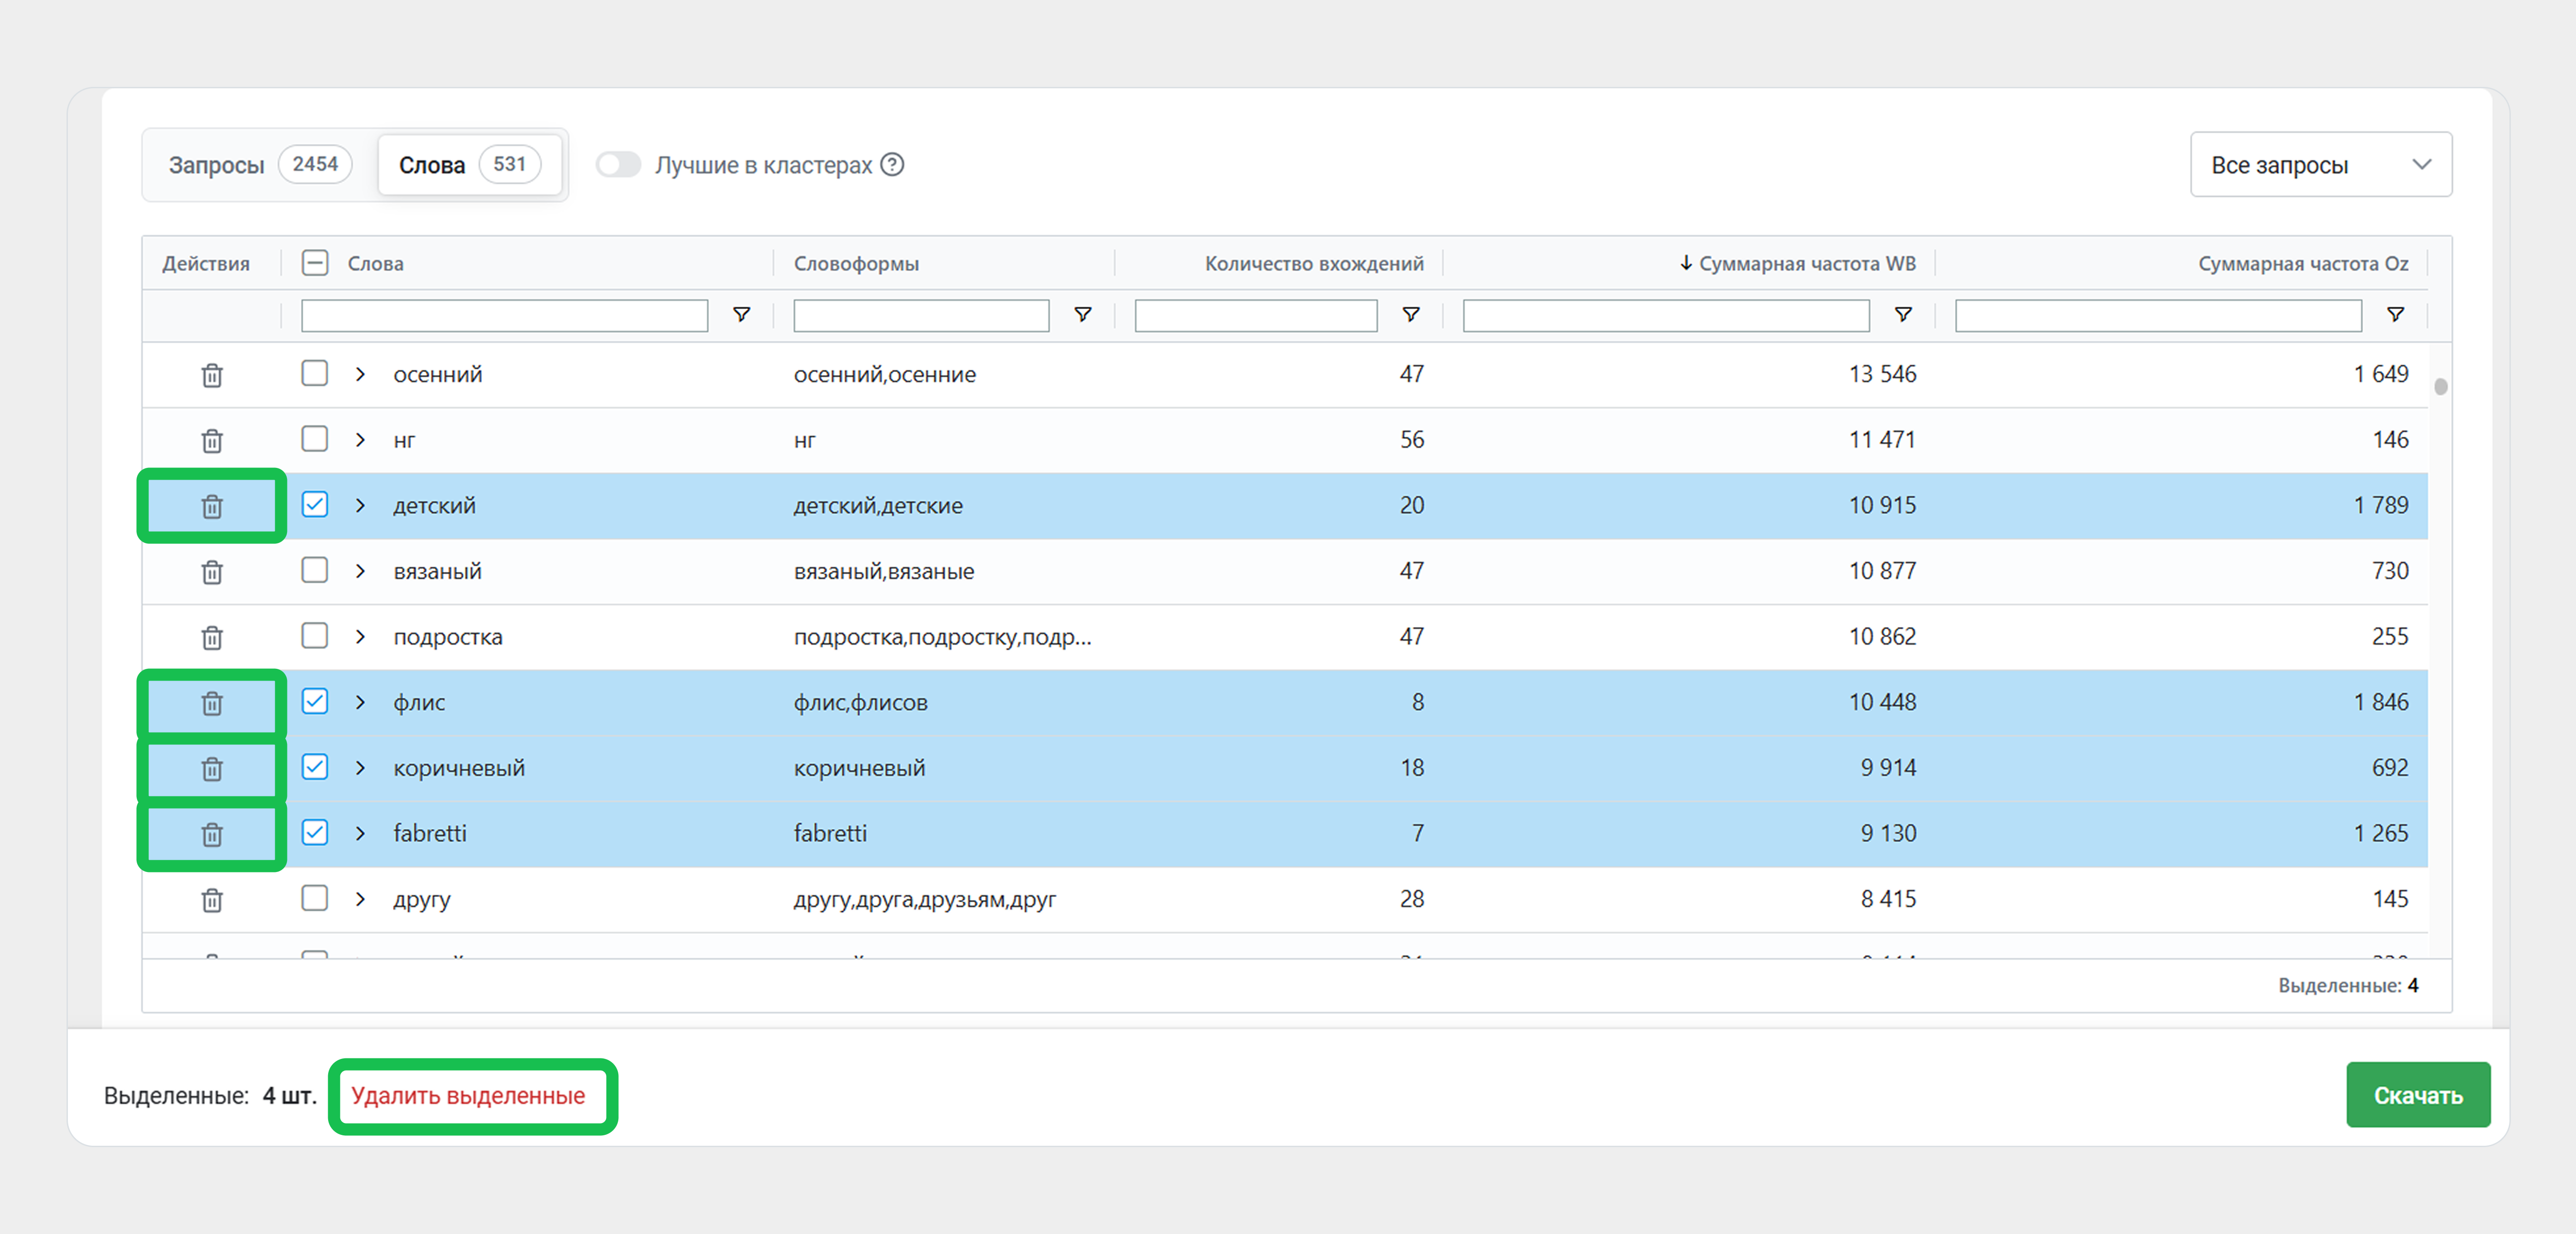This screenshot has width=2576, height=1234.
Task: Click the WB frequency value 13 546
Action: tap(1882, 374)
